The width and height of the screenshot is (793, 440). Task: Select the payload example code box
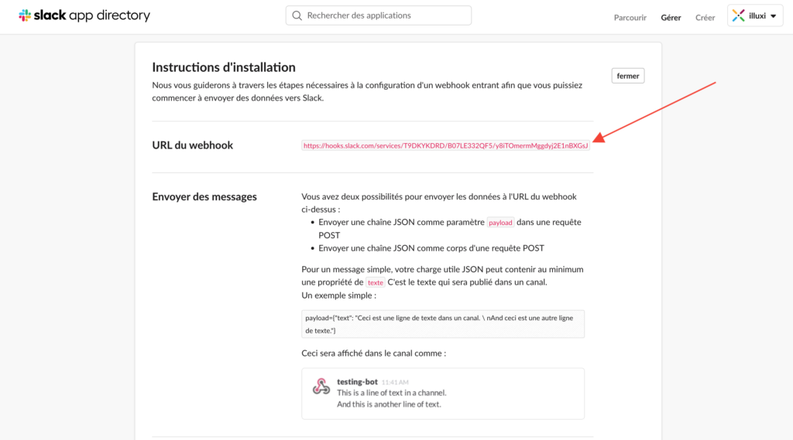[x=442, y=324]
